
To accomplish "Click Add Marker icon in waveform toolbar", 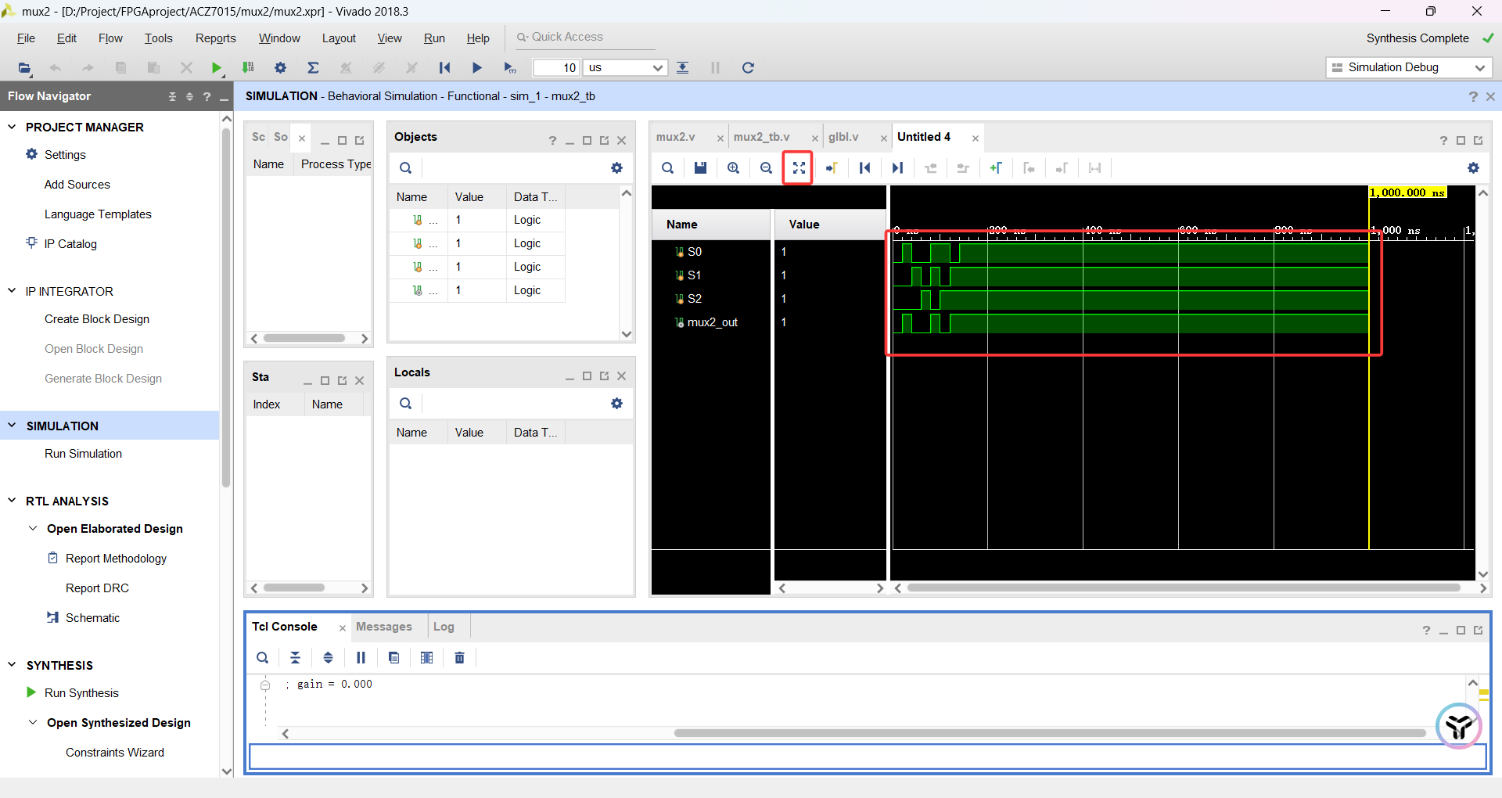I will [x=996, y=167].
